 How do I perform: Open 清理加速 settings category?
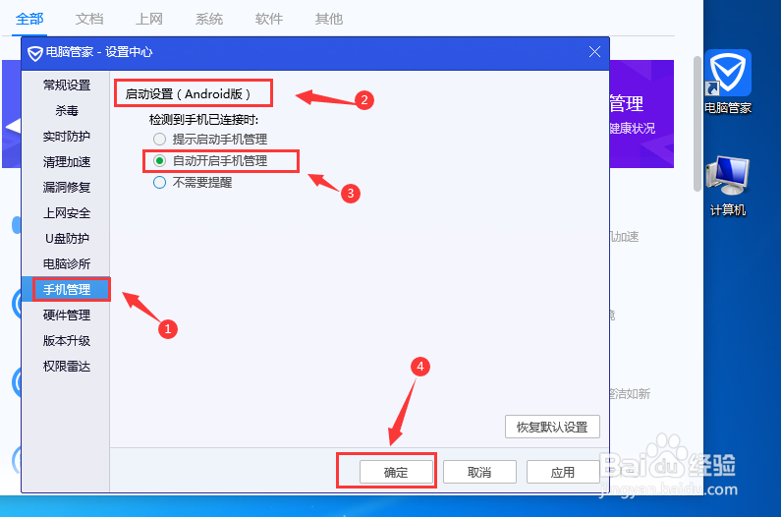[x=66, y=161]
